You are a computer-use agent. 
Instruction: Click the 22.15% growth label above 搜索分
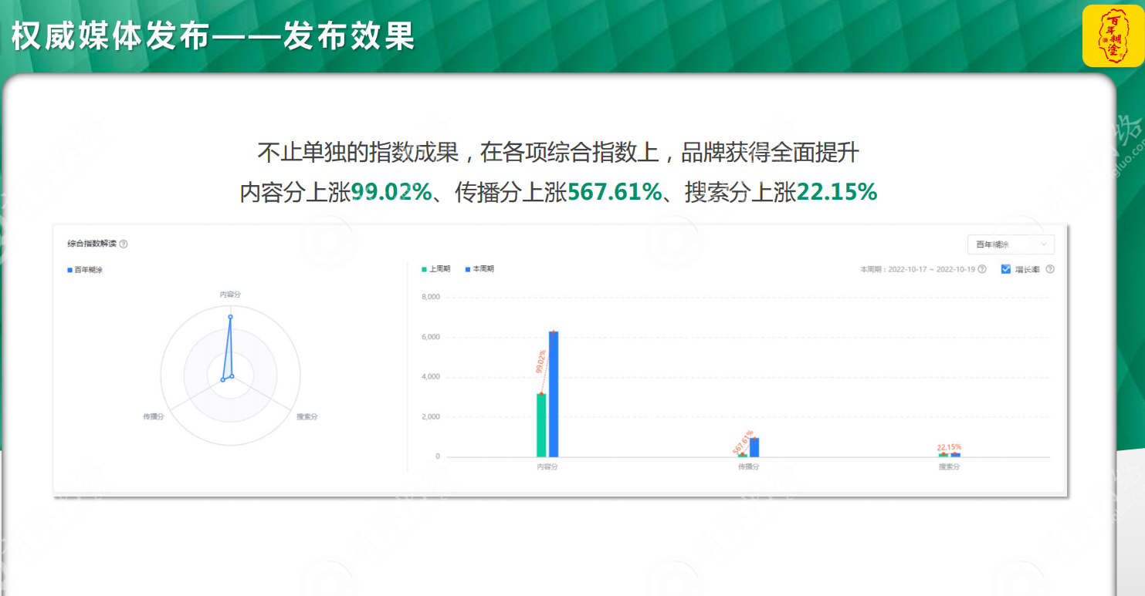(949, 447)
